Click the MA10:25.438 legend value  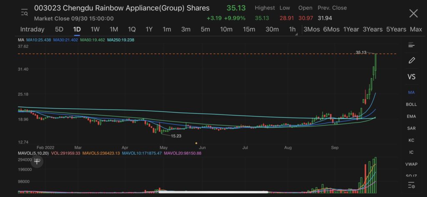point(38,40)
